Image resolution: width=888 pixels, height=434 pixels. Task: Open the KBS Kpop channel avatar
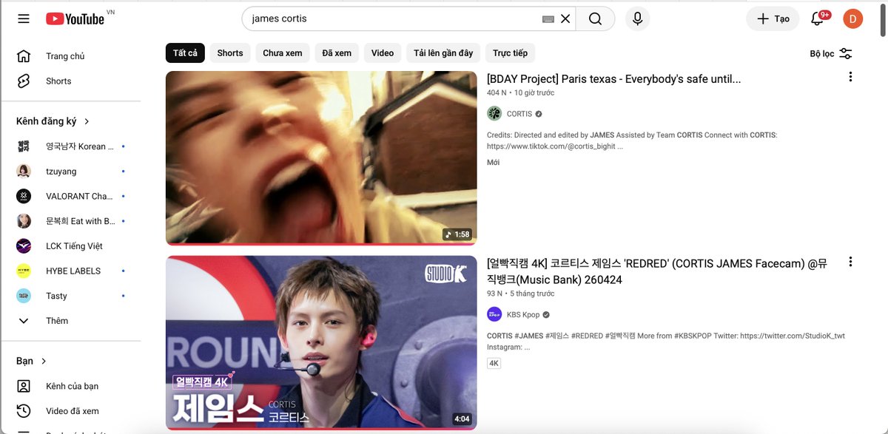tap(494, 314)
